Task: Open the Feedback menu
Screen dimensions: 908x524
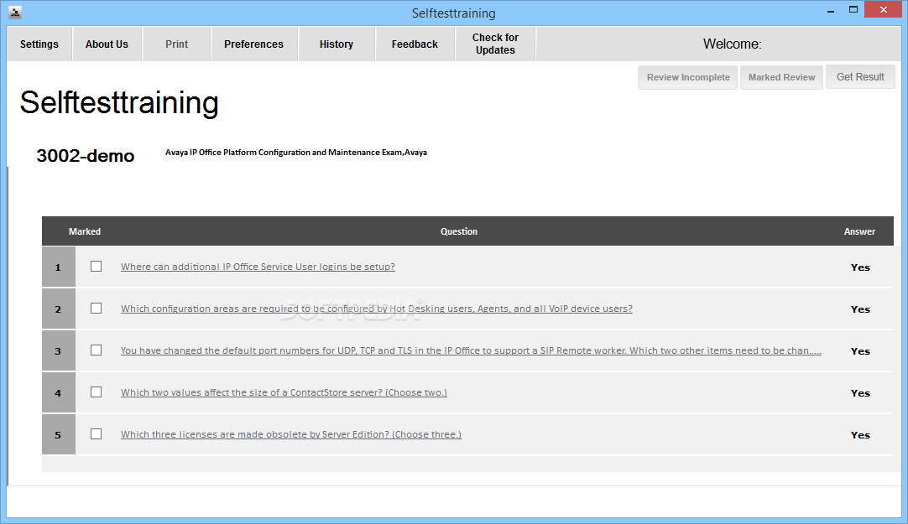Action: click(415, 44)
